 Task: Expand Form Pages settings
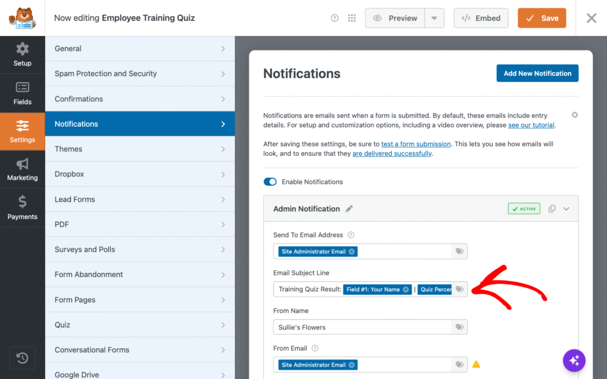140,300
